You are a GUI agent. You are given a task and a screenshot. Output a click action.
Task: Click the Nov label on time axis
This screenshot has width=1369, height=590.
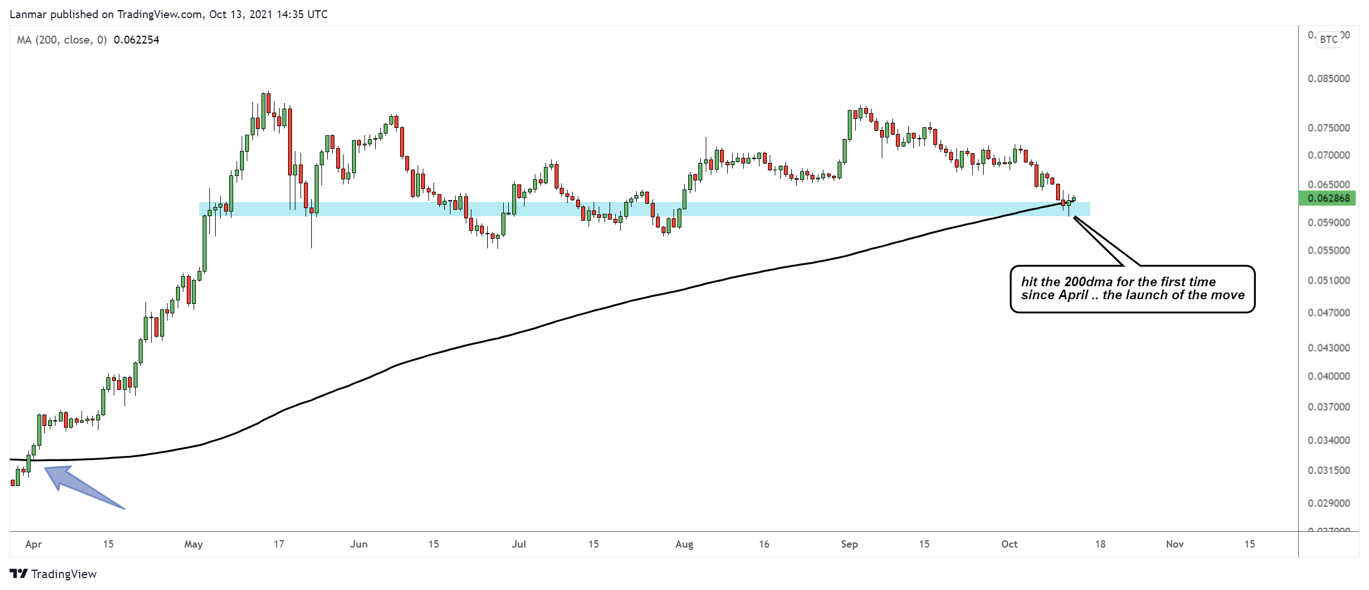coord(1175,544)
